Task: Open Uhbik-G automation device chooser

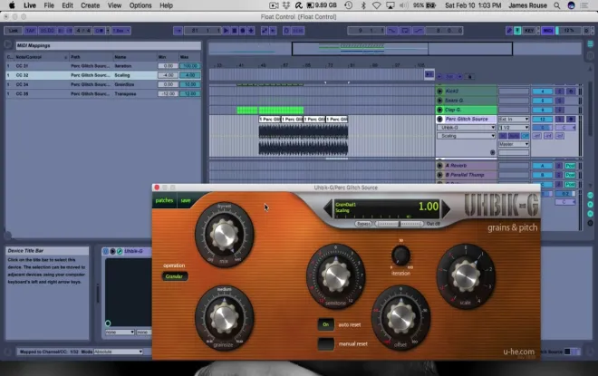Action: [466, 128]
